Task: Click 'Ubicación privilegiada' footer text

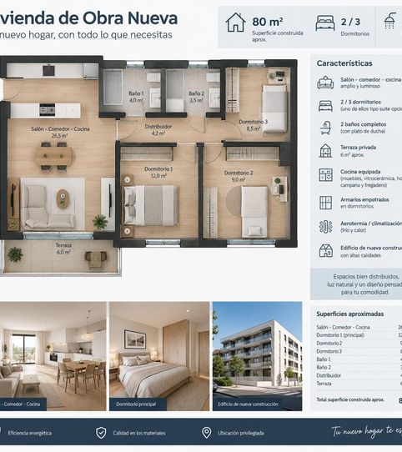Action: pyautogui.click(x=241, y=433)
